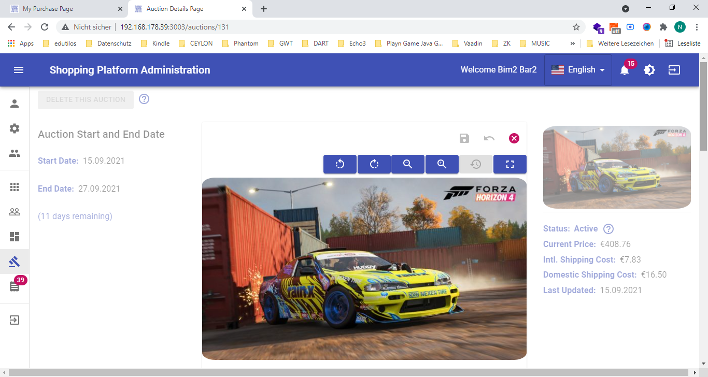Open the Extensions puzzle icon

(663, 27)
